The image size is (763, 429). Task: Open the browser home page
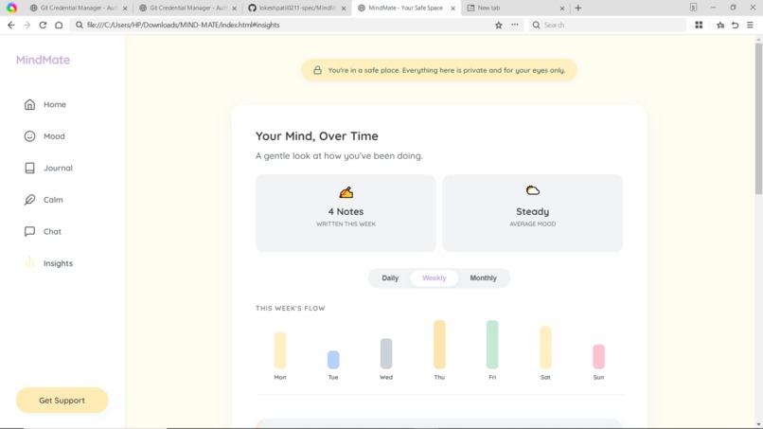[x=59, y=25]
